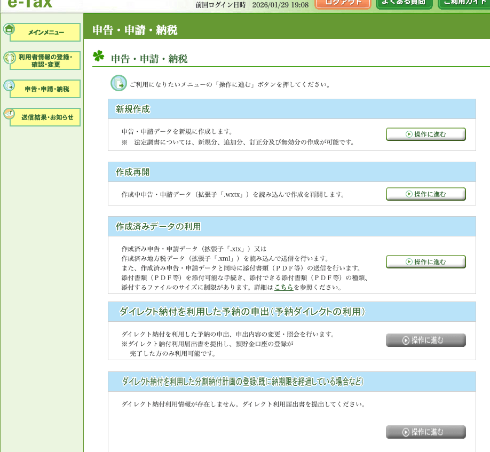Viewport: 490px width, 452px height.
Task: Click the icon beside 利用者情報の登録
Action: (9, 58)
